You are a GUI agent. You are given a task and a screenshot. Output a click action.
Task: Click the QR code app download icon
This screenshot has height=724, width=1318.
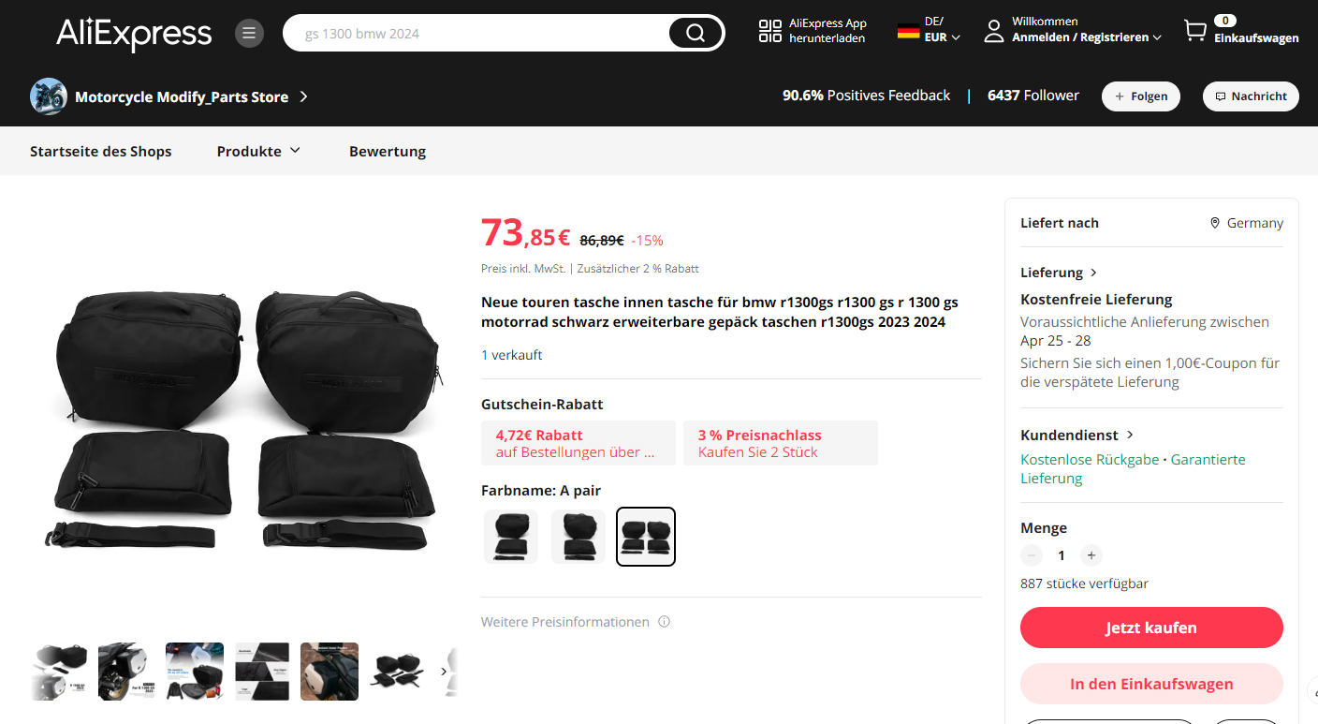click(769, 31)
